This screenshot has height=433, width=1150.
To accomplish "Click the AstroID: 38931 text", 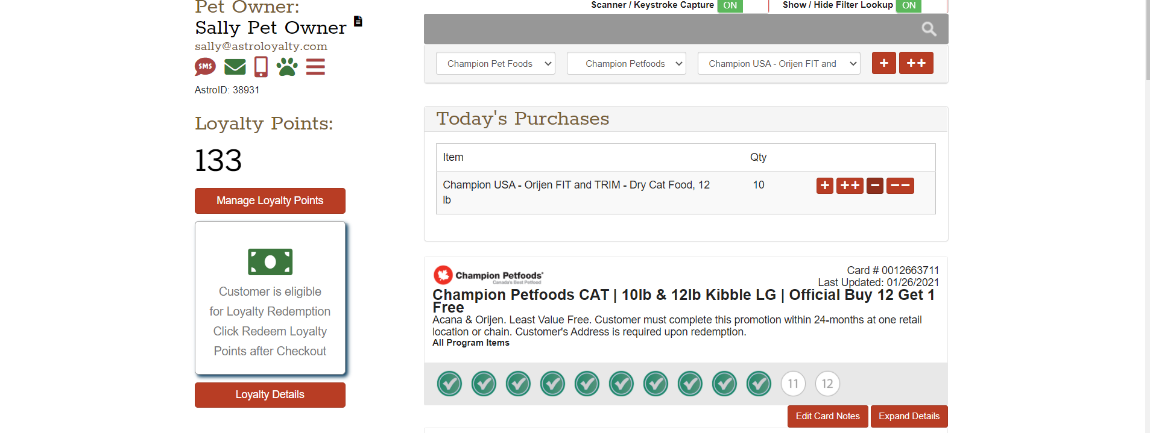I will point(227,90).
